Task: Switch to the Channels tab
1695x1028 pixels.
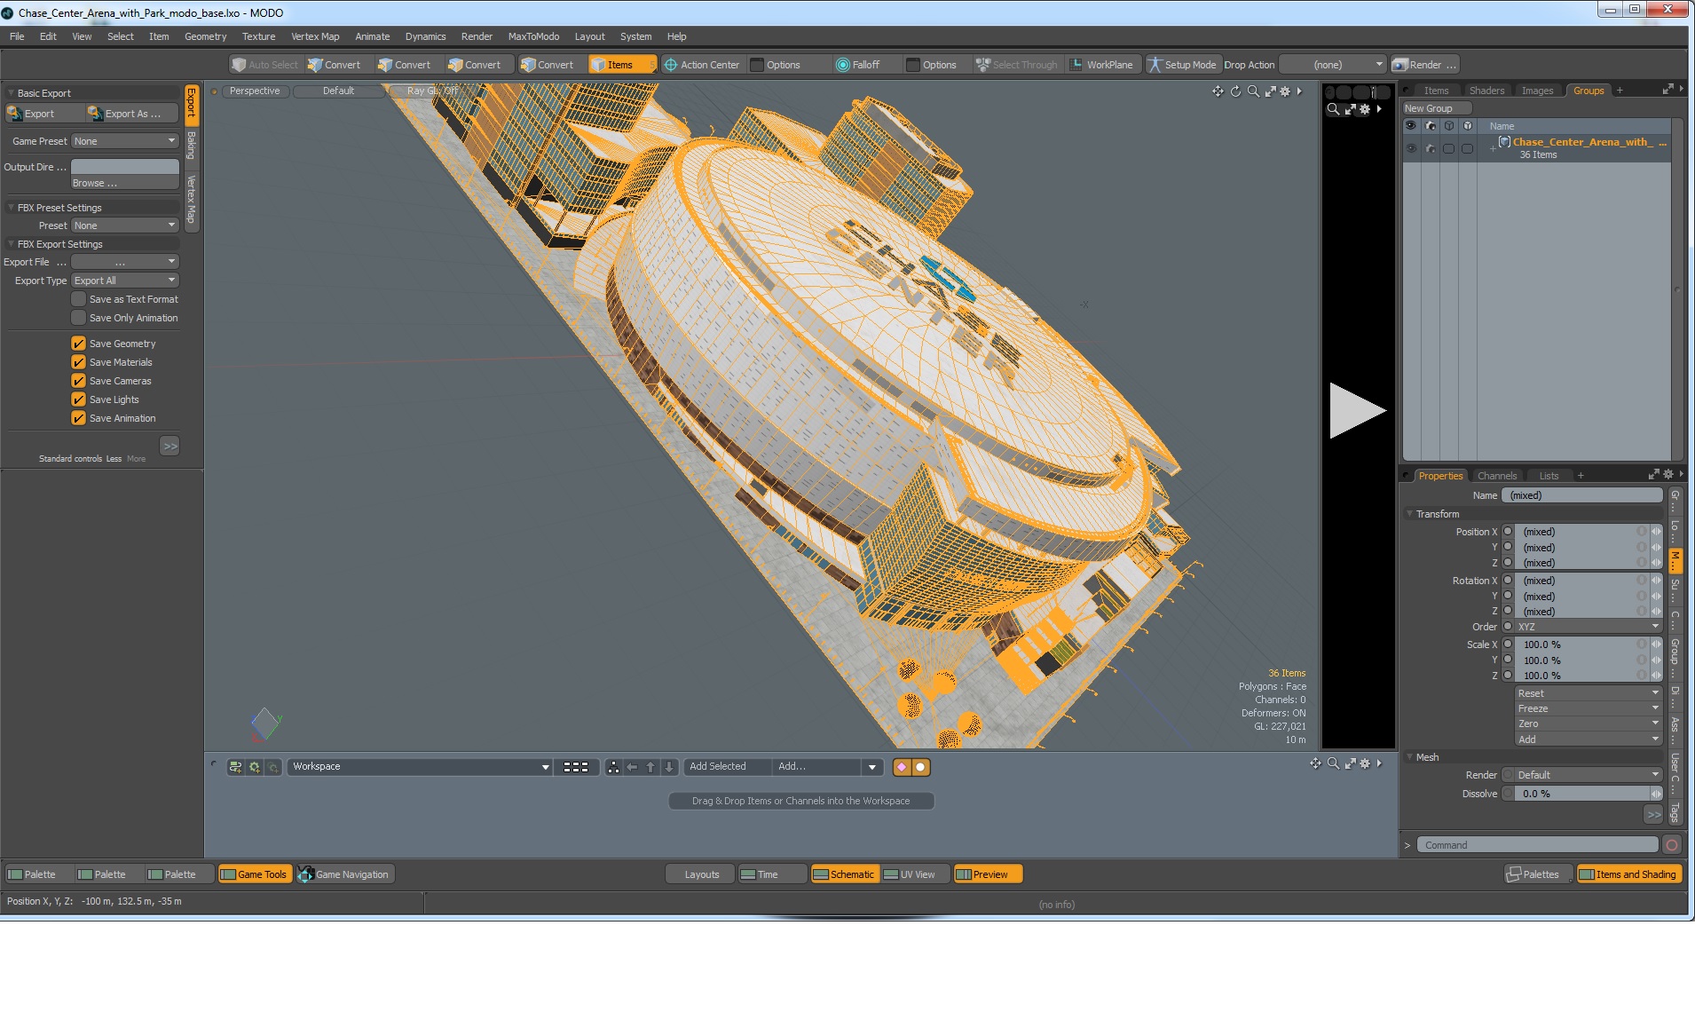Action: coord(1497,476)
